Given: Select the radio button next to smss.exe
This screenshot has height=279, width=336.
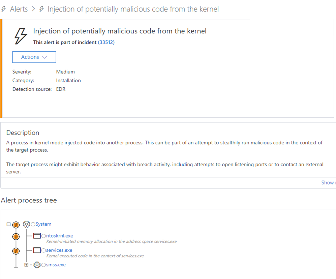Looking at the screenshot, I should point(43,265).
